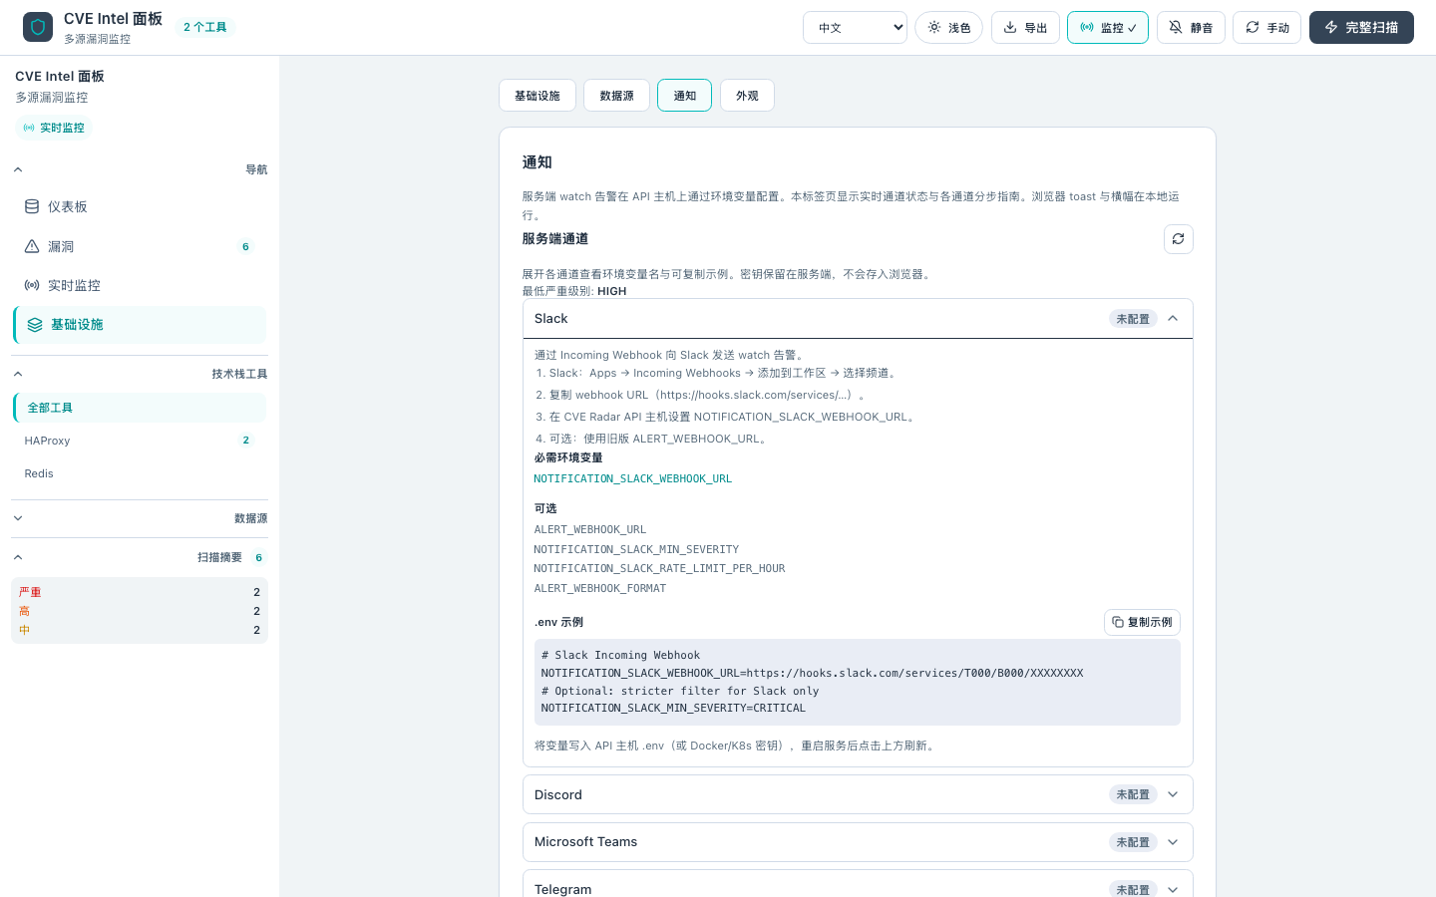Screen dimensions: 1436x897
Task: Click the 实时监控 status badge
Action: pyautogui.click(x=54, y=128)
